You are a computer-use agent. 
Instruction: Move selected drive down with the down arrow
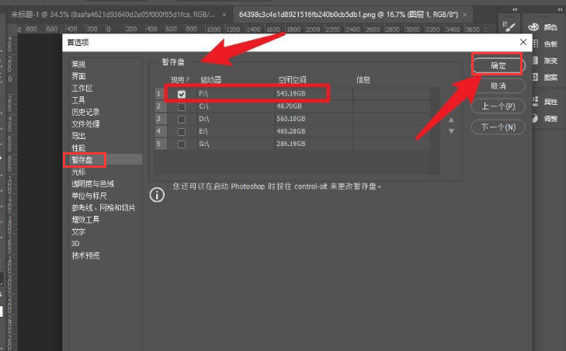coord(450,131)
